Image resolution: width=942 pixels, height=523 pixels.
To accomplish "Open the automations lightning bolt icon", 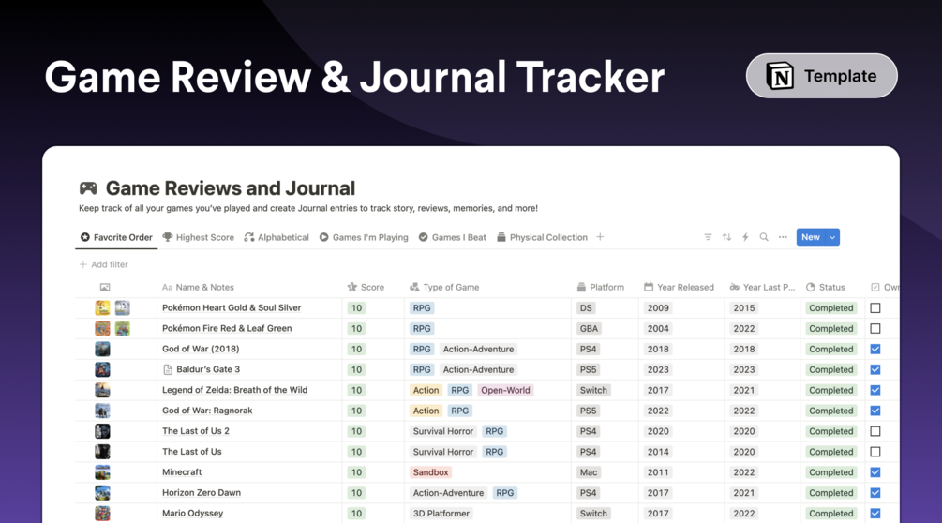I will pyautogui.click(x=745, y=237).
